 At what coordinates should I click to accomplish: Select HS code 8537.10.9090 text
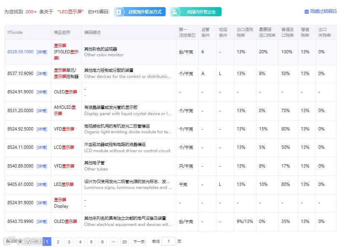(x=20, y=73)
